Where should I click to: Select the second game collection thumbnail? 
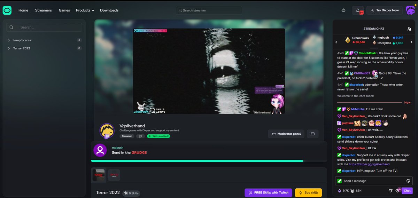(114, 175)
